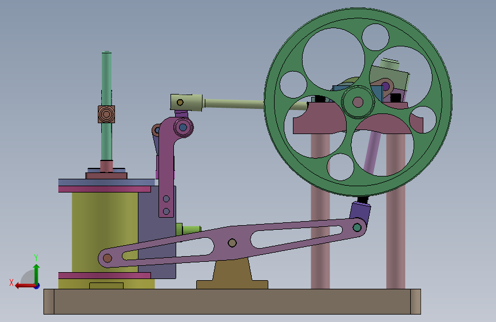Click the red X axis arrow of triad
Image resolution: width=496 pixels, height=322 pixels.
[25, 286]
